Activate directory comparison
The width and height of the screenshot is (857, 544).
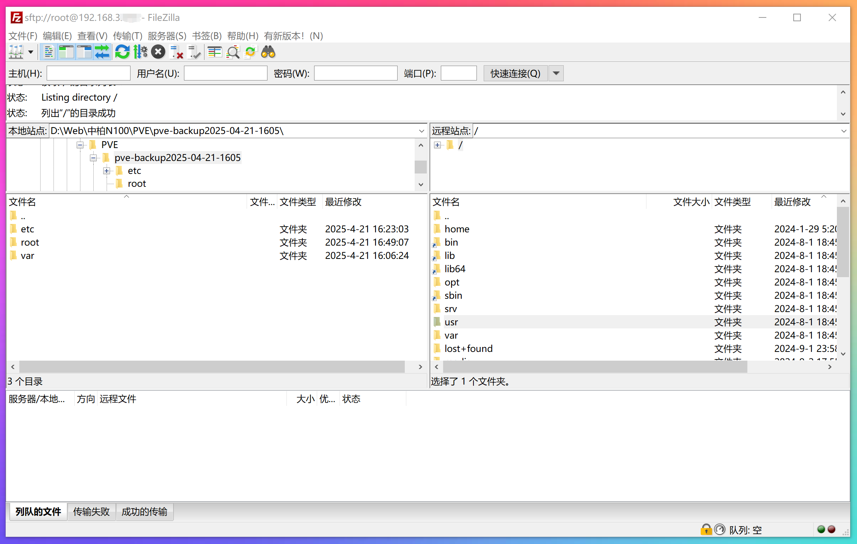point(233,52)
